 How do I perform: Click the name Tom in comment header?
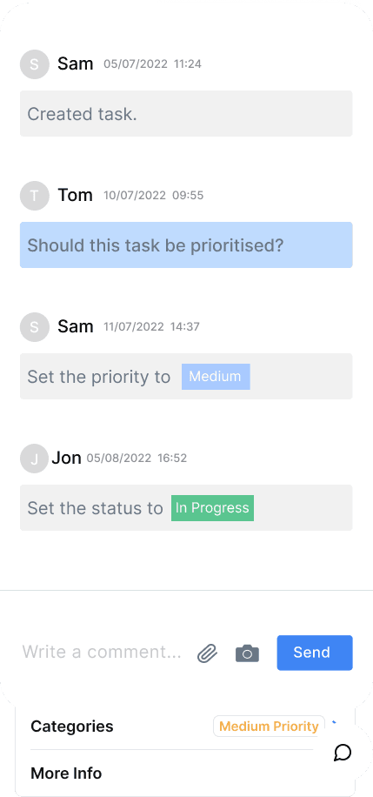[76, 195]
